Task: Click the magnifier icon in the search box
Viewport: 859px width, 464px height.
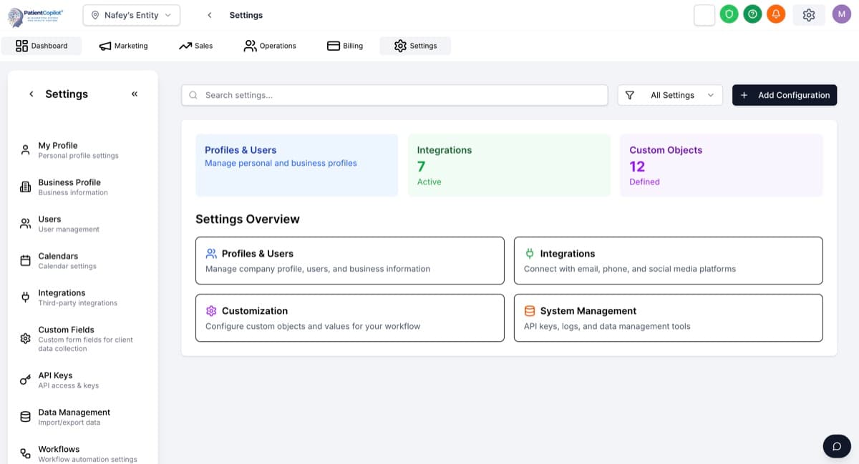Action: [x=193, y=95]
